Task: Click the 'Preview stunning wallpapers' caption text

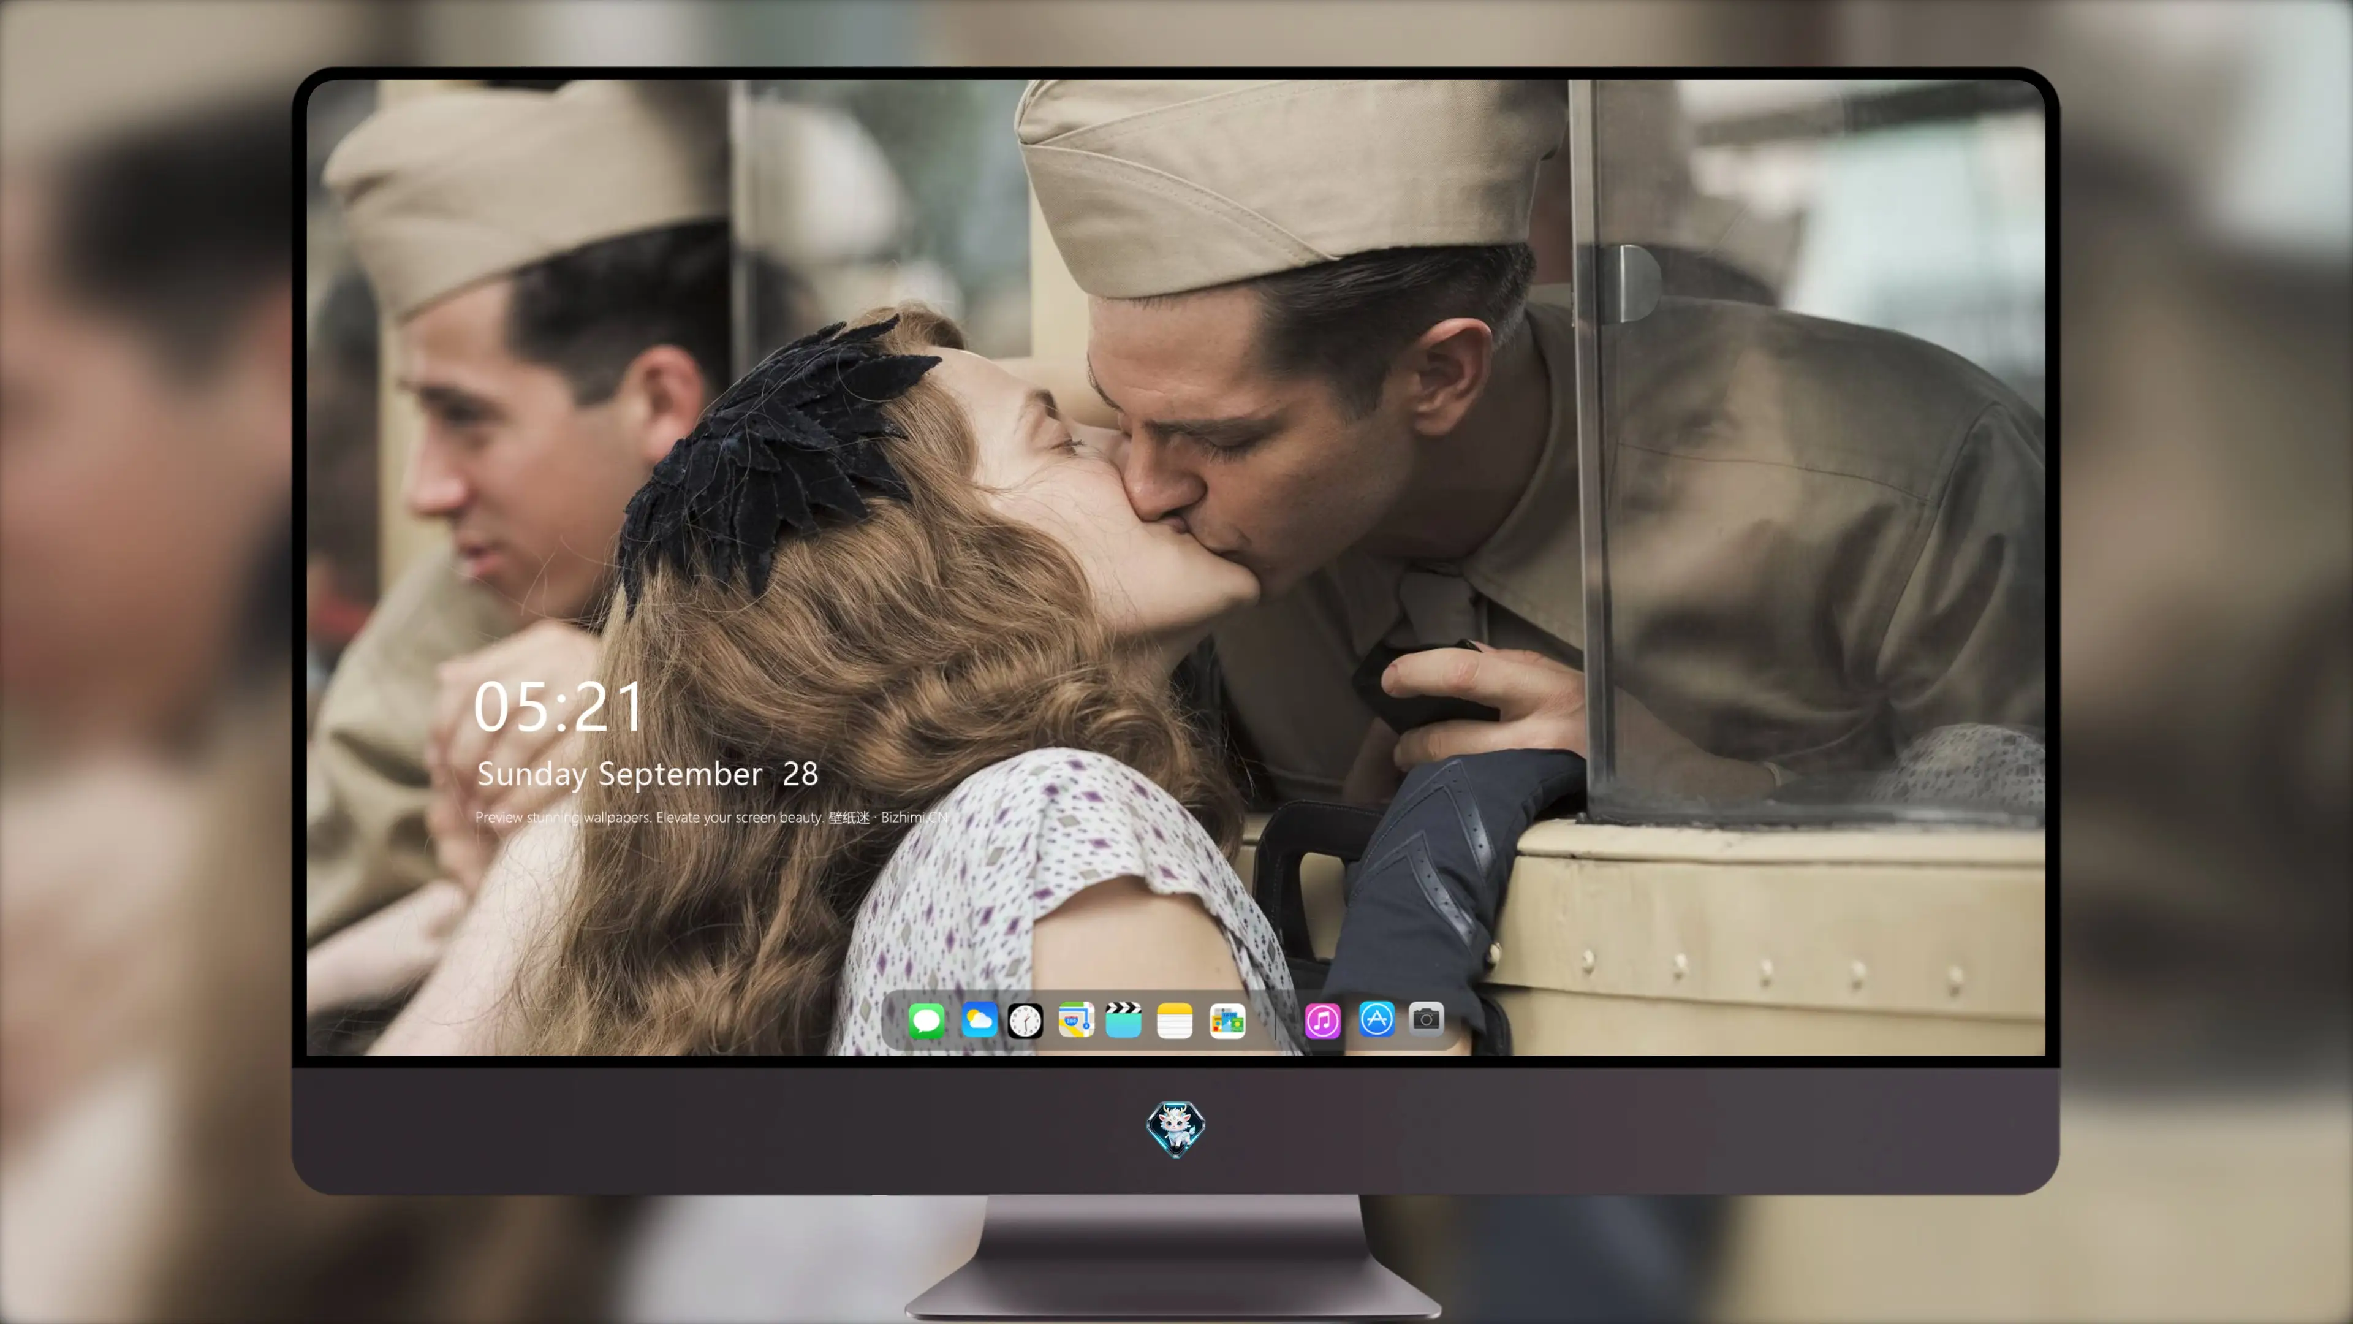Action: pyautogui.click(x=711, y=817)
